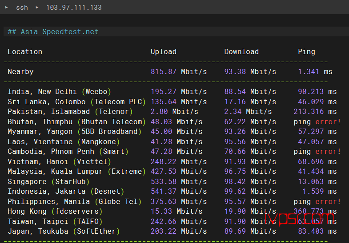Image resolution: width=349 pixels, height=243 pixels.
Task: Click 'Laos, Vientaine (Mangkone)' row
Action: coord(64,142)
